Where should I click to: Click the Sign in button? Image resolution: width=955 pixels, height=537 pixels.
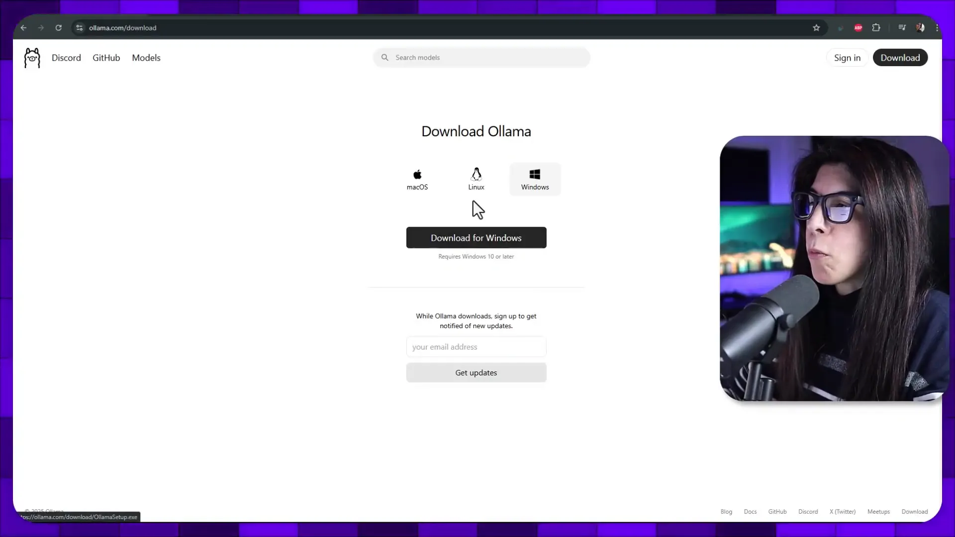coord(848,58)
